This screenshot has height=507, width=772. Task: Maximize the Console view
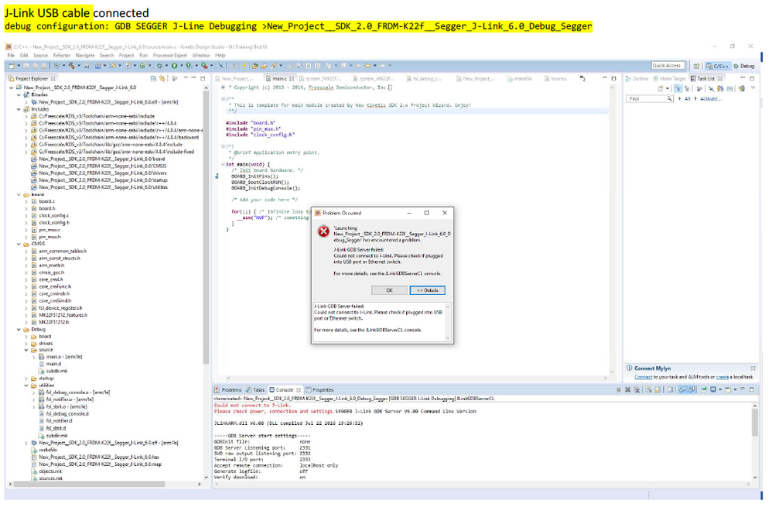(x=752, y=389)
